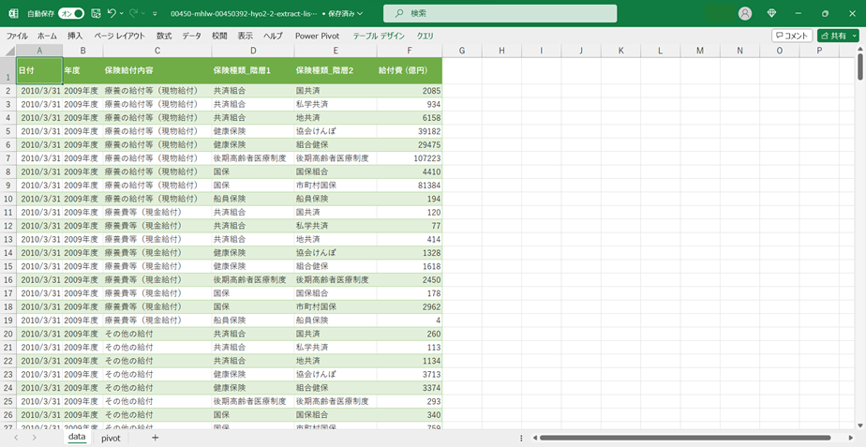866x447 pixels.
Task: Open the 共有 share dropdown arrow
Action: [x=855, y=36]
